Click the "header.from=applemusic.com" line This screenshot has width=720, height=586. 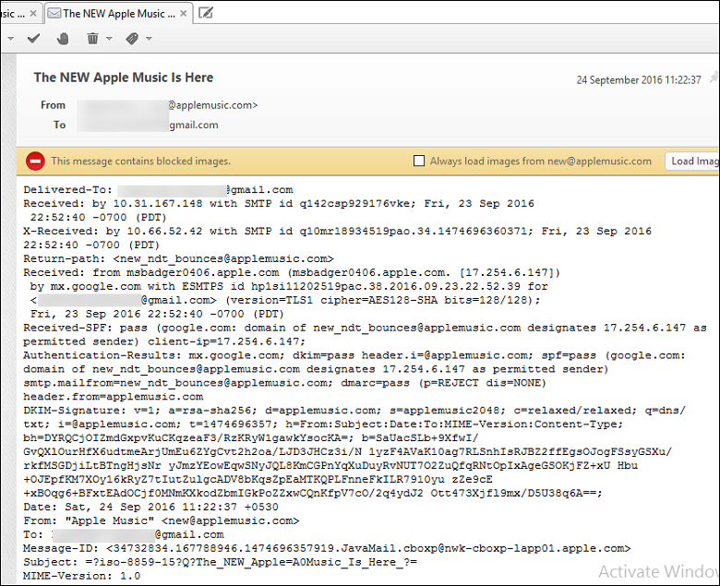[x=114, y=397]
